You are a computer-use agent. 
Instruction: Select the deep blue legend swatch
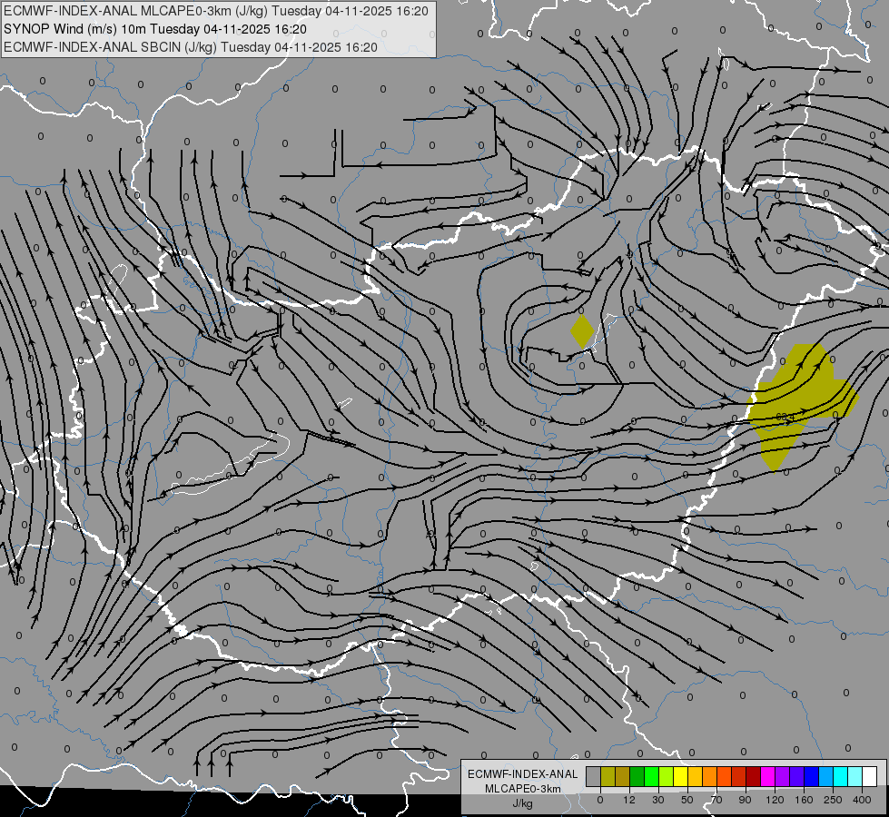tap(811, 776)
